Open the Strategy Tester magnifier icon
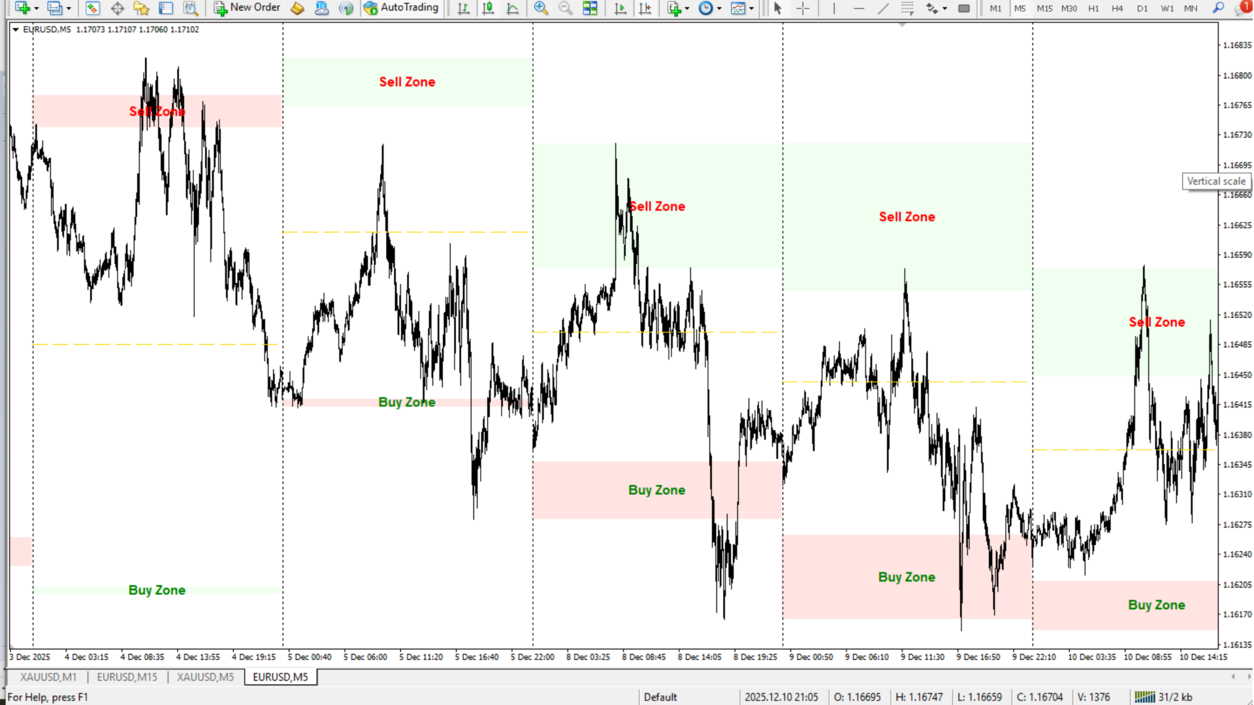1254x705 pixels. click(x=190, y=8)
